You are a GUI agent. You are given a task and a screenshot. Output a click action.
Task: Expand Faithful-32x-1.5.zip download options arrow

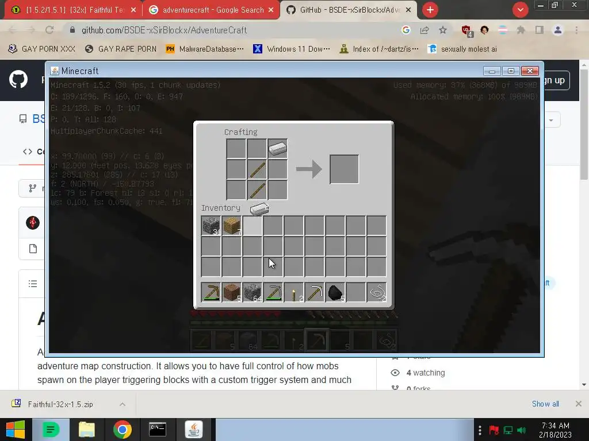pyautogui.click(x=123, y=404)
